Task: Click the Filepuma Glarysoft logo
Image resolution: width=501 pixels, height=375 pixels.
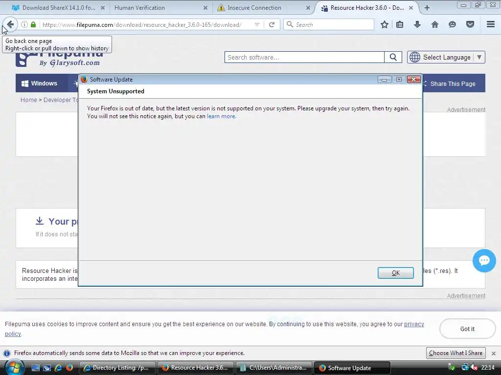Action: 61,59
